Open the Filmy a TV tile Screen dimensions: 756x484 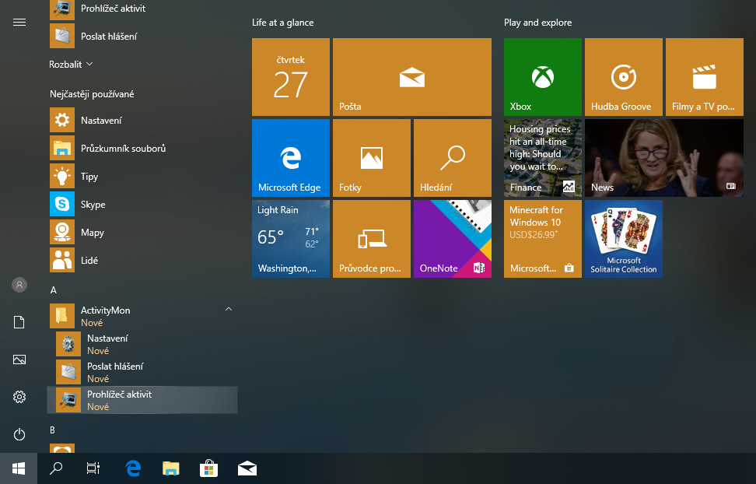[x=705, y=77]
